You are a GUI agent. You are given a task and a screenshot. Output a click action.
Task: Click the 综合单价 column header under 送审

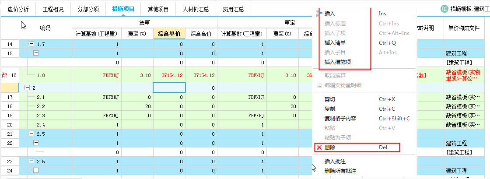point(169,34)
